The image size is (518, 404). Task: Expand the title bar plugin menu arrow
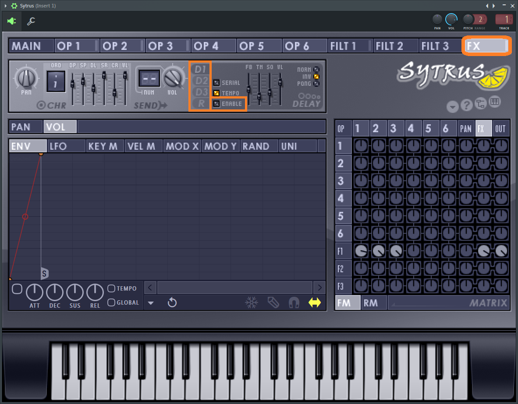[x=5, y=6]
